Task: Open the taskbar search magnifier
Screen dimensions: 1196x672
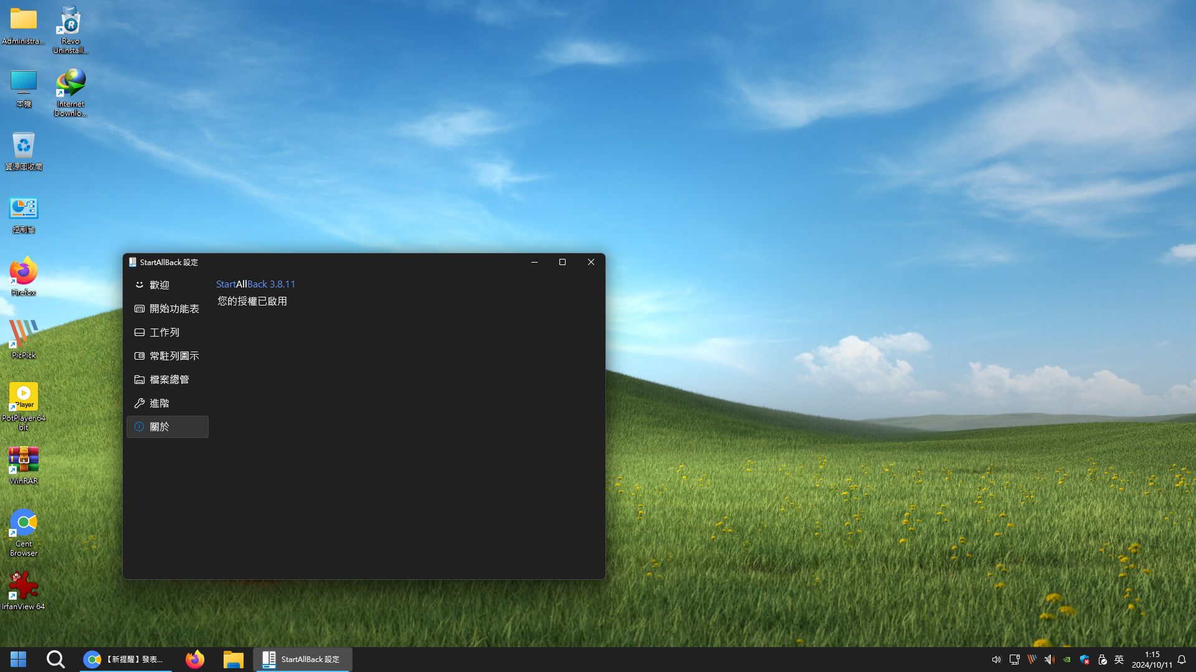Action: pos(55,660)
